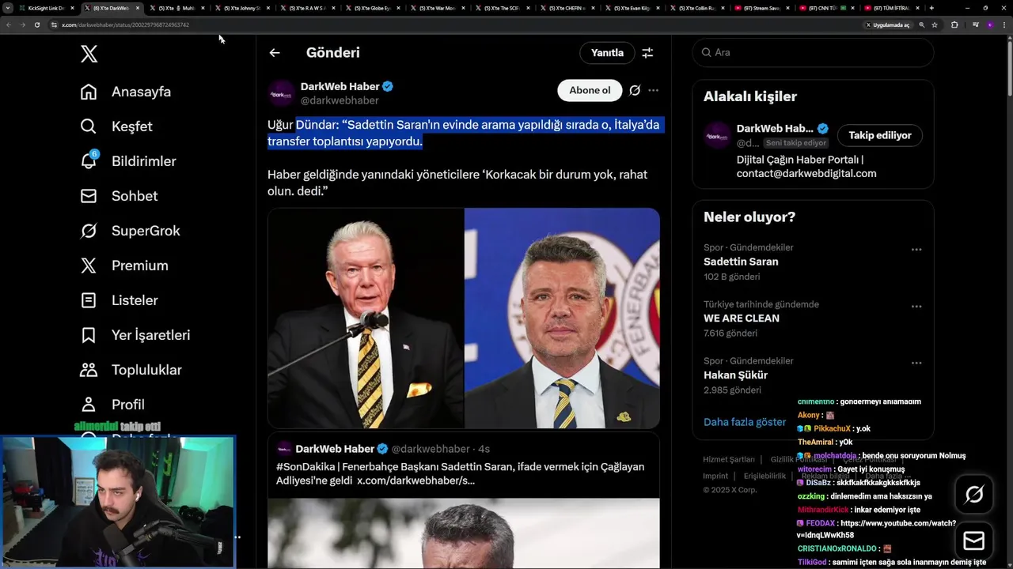Open the Uğur Dündar photo

[366, 318]
